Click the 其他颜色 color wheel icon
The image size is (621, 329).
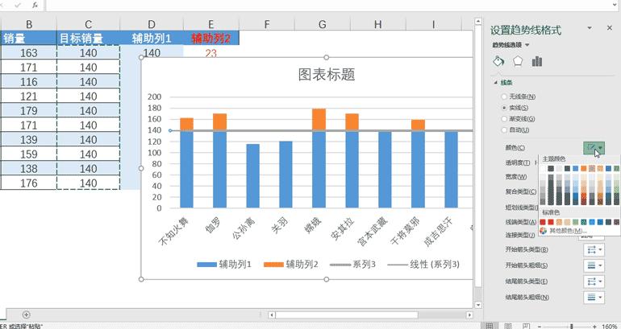point(544,231)
